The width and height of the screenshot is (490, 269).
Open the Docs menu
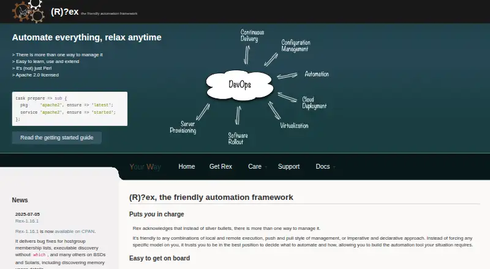point(323,167)
